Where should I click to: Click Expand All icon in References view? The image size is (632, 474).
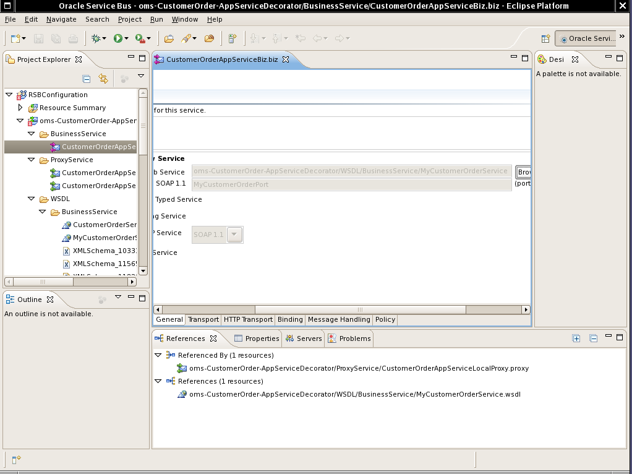(576, 338)
